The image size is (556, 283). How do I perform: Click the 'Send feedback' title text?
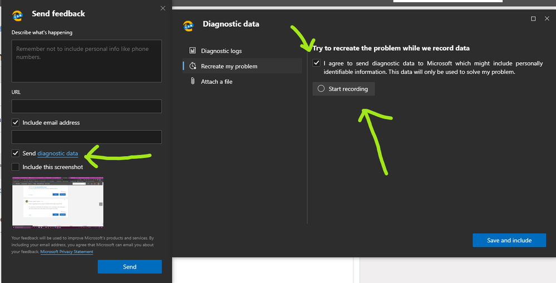58,13
